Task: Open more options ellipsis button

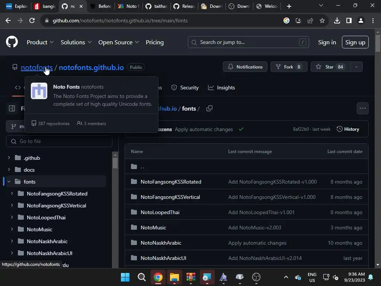Action: [362, 108]
